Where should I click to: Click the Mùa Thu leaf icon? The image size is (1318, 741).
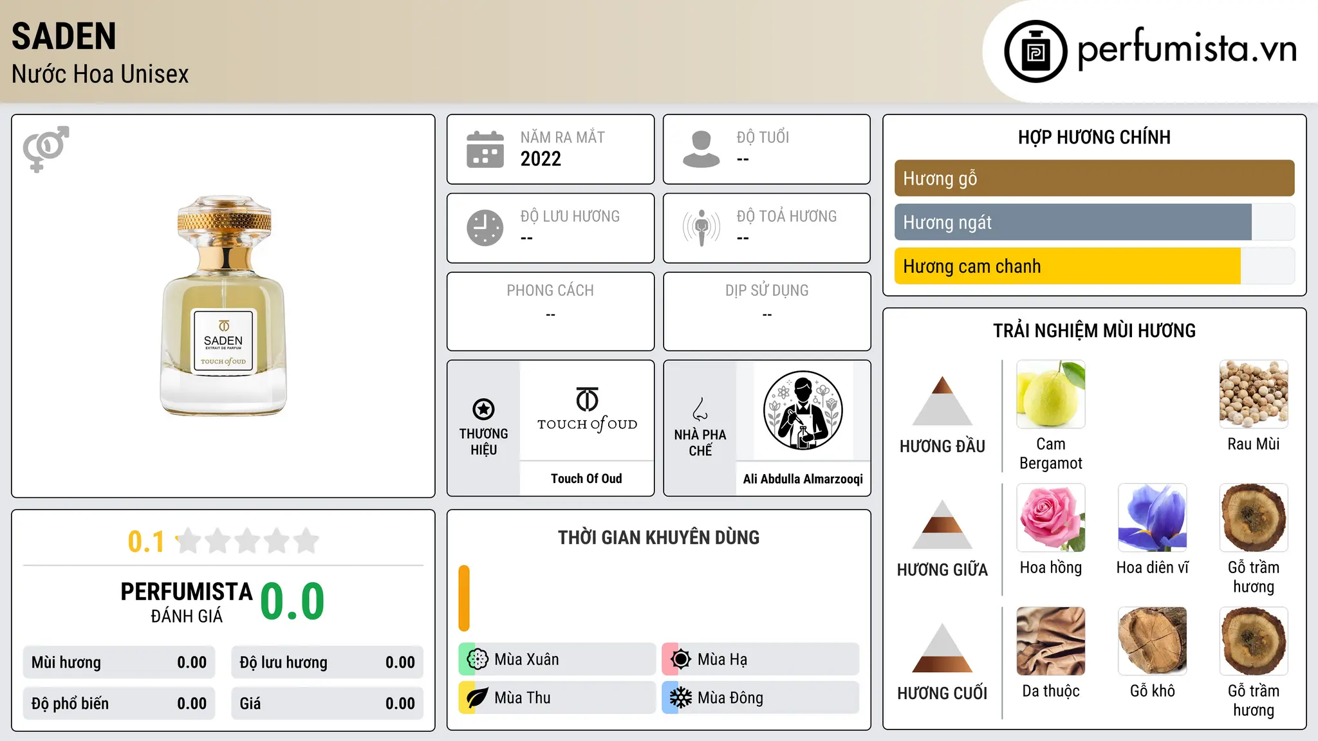[478, 698]
